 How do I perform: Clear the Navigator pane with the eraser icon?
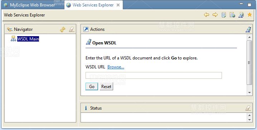[x=72, y=29]
